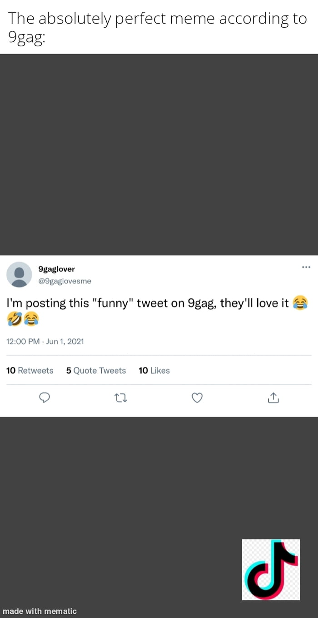
Task: Click the retweet arrows icon
Action: (x=120, y=398)
